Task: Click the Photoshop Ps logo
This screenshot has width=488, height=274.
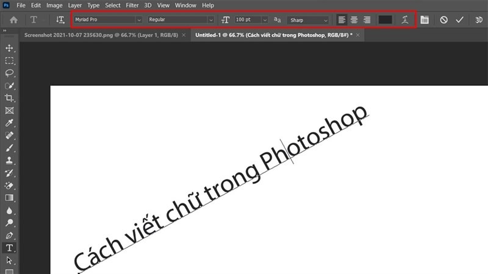Action: click(6, 5)
